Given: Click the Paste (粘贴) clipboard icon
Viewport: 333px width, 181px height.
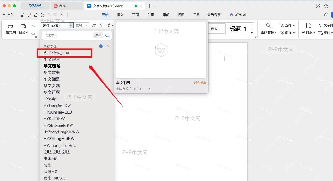Looking at the screenshot, I should coord(23,26).
